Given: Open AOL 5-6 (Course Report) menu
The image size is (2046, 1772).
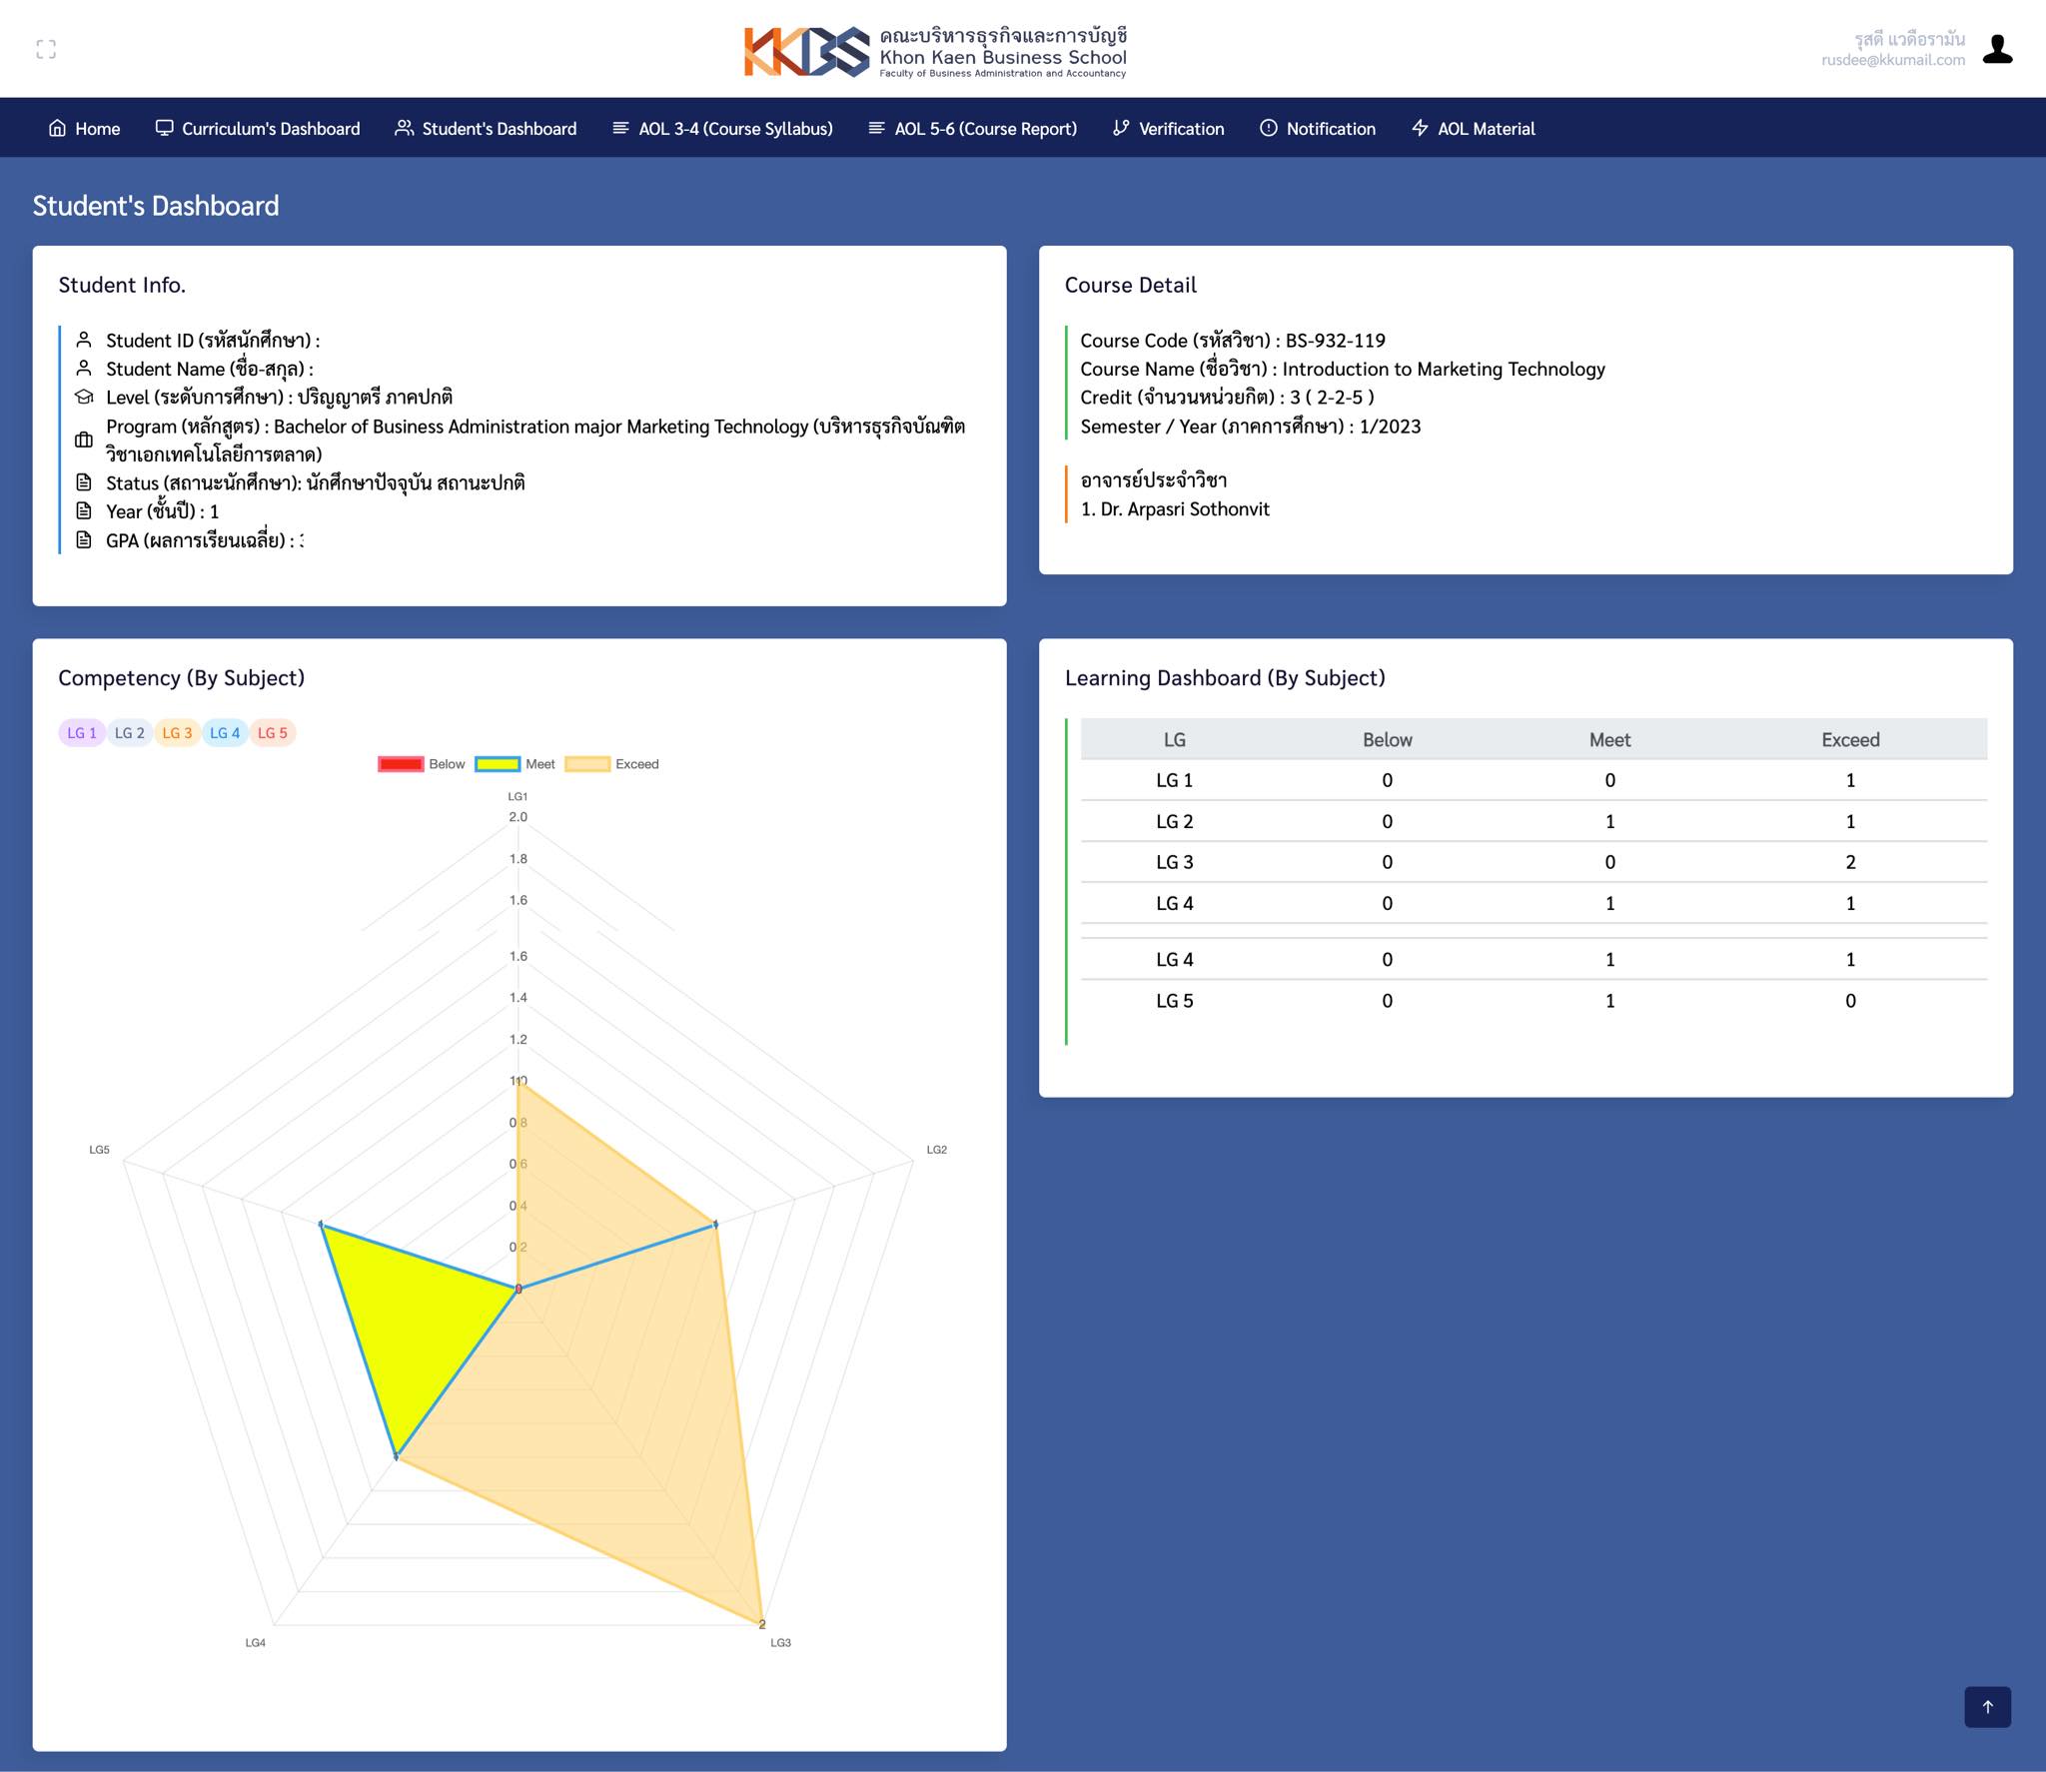Looking at the screenshot, I should tap(972, 128).
